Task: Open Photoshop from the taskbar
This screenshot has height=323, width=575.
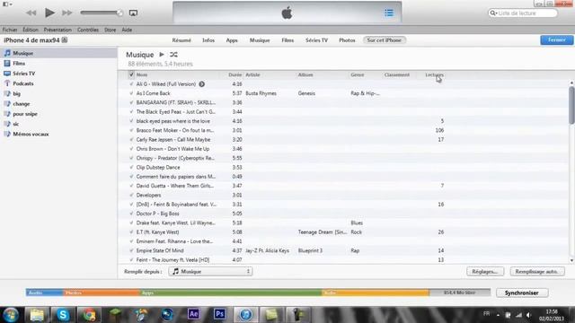Action: point(219,314)
